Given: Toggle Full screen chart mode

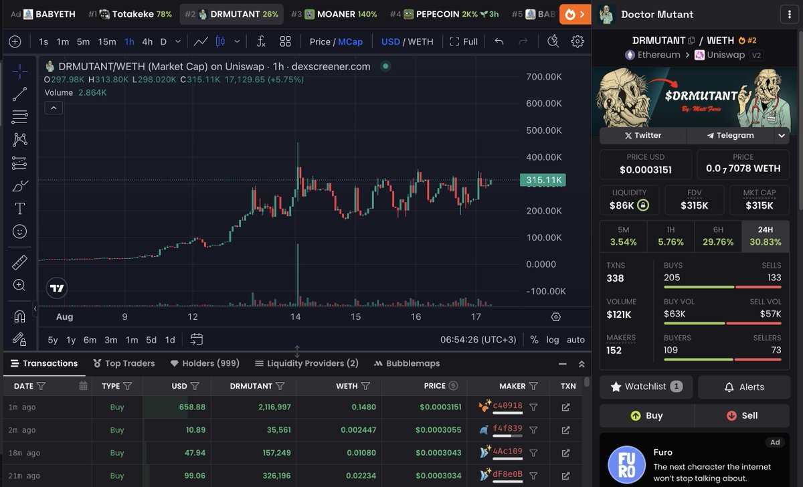Looking at the screenshot, I should 464,41.
